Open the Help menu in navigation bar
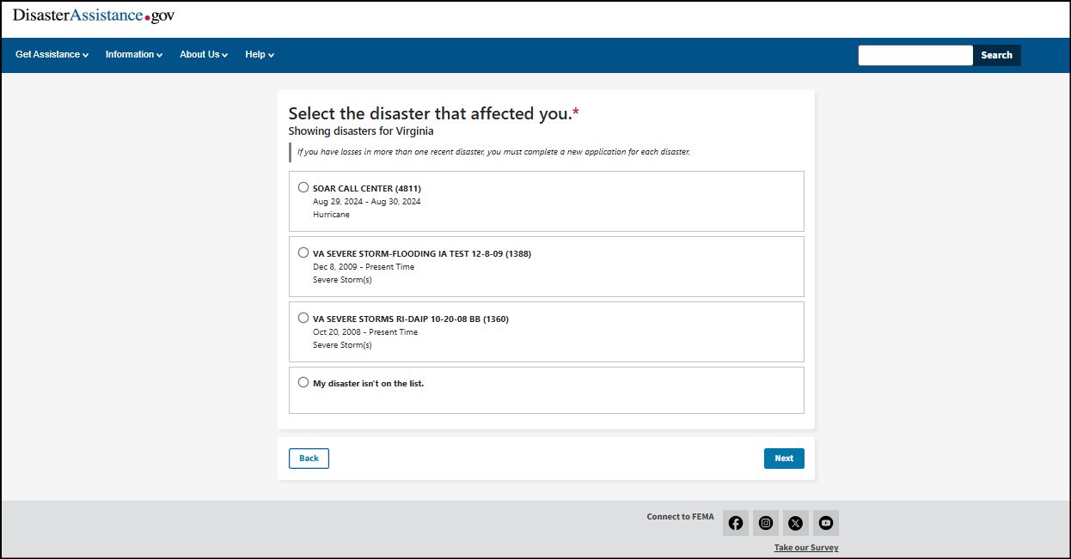The image size is (1071, 559). (x=259, y=55)
